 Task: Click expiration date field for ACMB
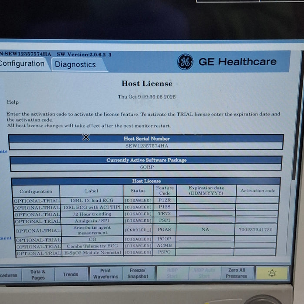point(205,246)
